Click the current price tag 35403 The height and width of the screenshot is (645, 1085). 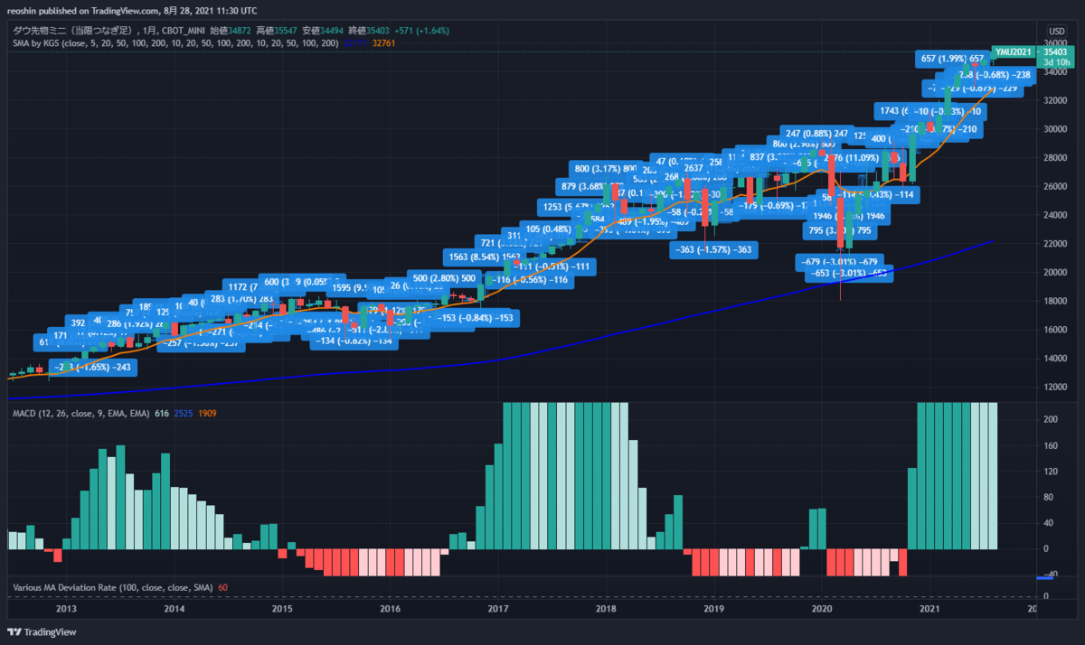pos(1056,51)
